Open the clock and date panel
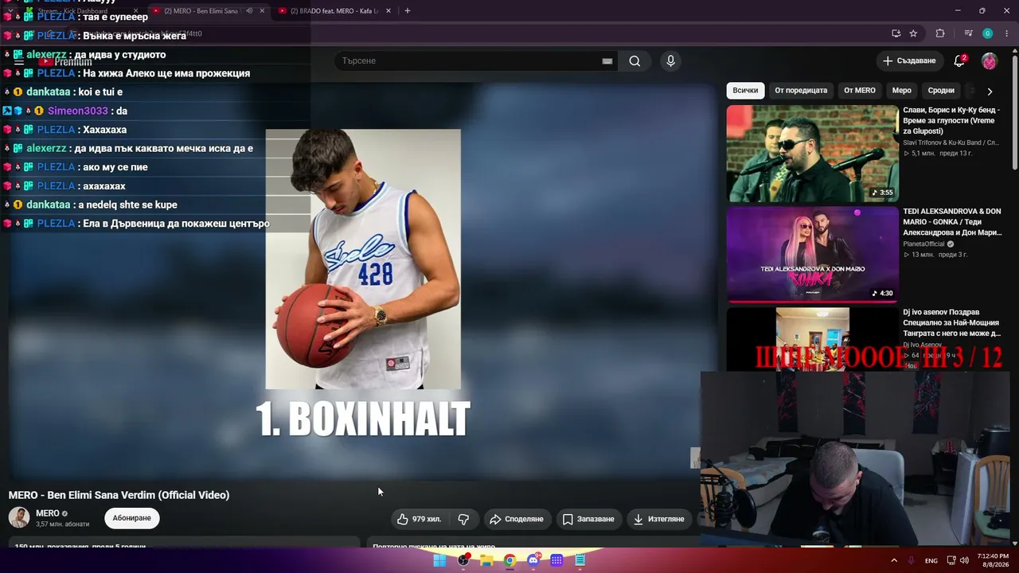1019x573 pixels. pyautogui.click(x=992, y=560)
